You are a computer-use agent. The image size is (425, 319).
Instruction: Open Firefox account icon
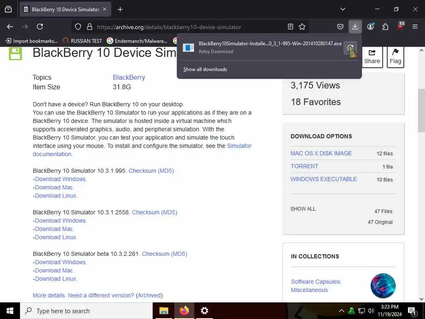tap(370, 27)
